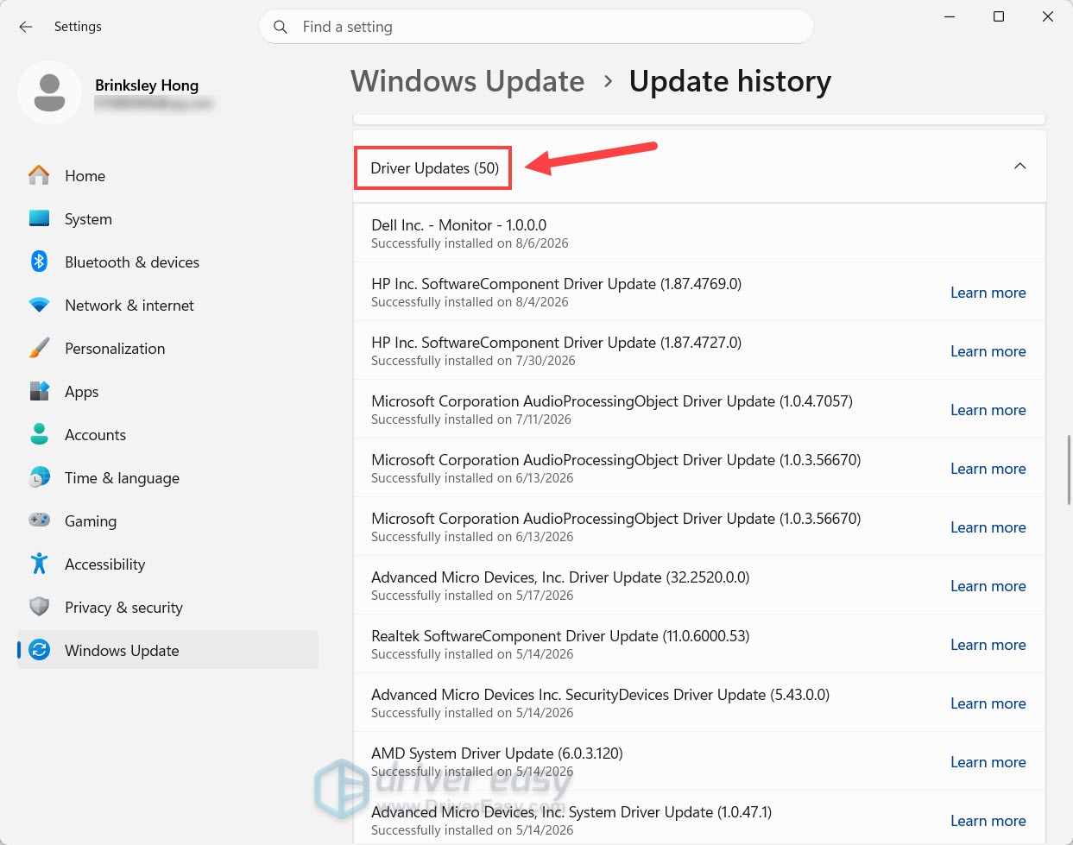Click Realtek SoftwareComponent Driver Update (11.0.6000.53) text

click(x=560, y=636)
